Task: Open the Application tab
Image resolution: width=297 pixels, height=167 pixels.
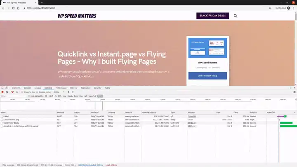Action: [86, 88]
